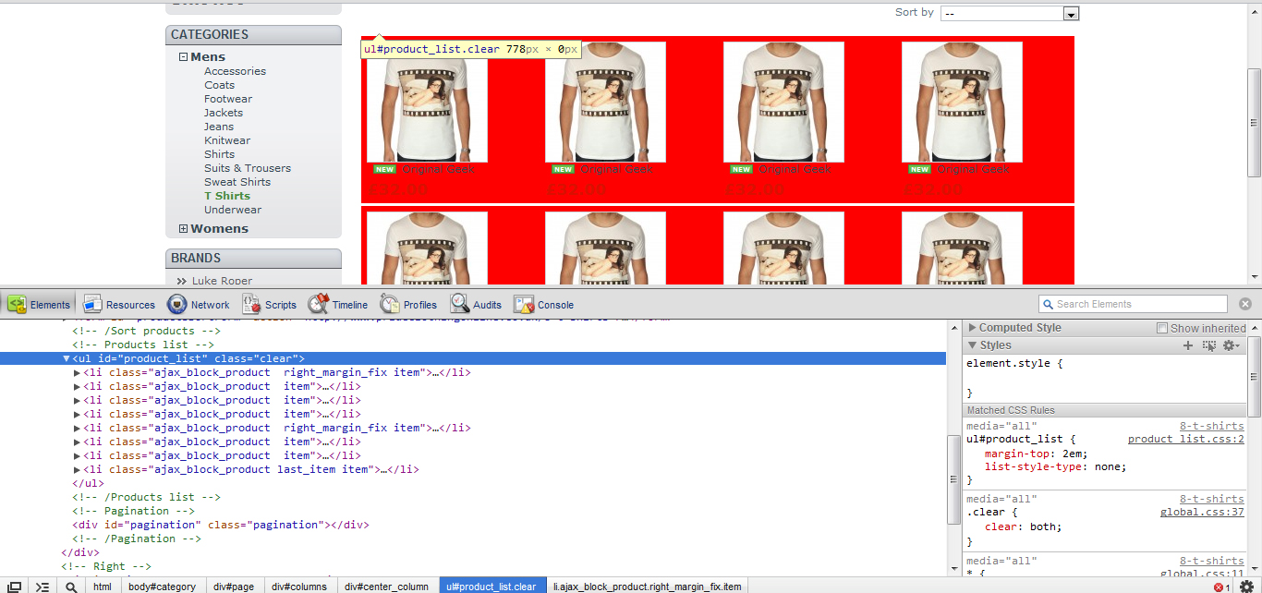The image size is (1262, 593).
Task: Click inside the Search Elements field
Action: [1133, 304]
